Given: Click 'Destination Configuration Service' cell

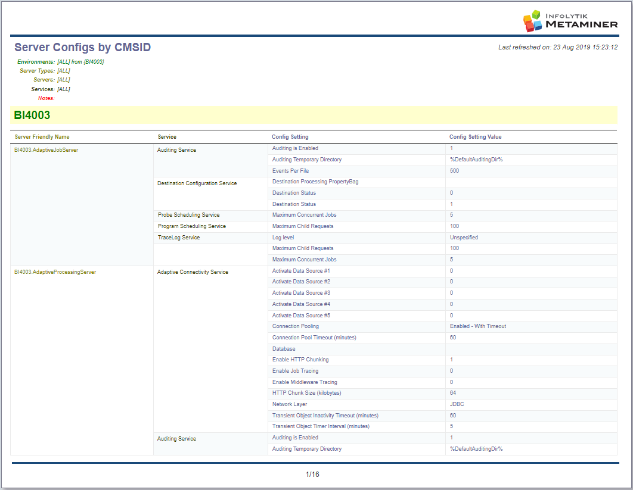Looking at the screenshot, I should tap(197, 183).
